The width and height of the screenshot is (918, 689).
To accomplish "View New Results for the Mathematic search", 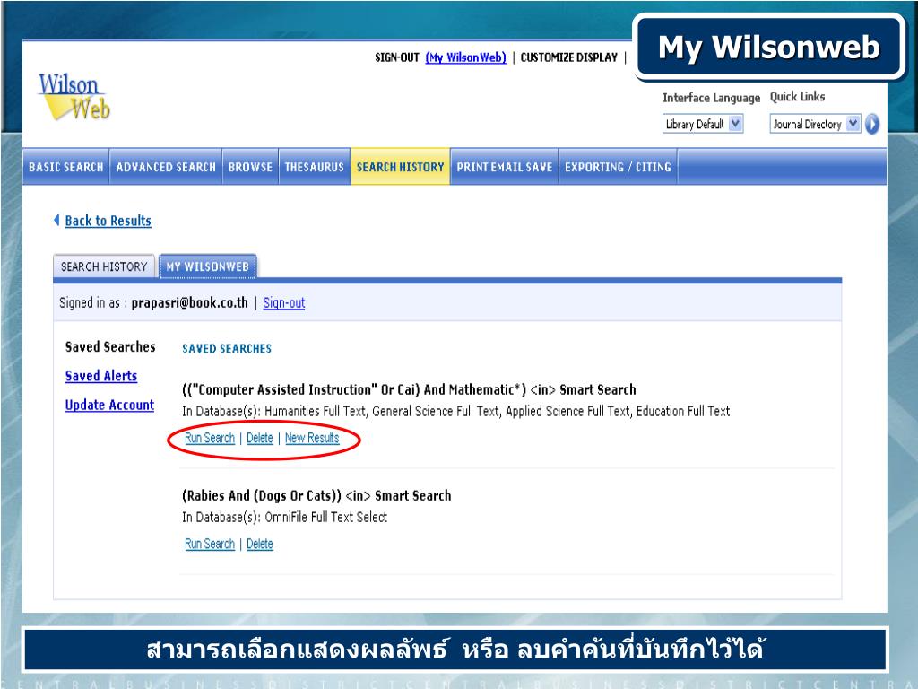I will [x=312, y=438].
